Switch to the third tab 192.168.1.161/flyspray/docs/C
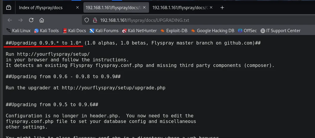The image size is (315, 138). 181,8
